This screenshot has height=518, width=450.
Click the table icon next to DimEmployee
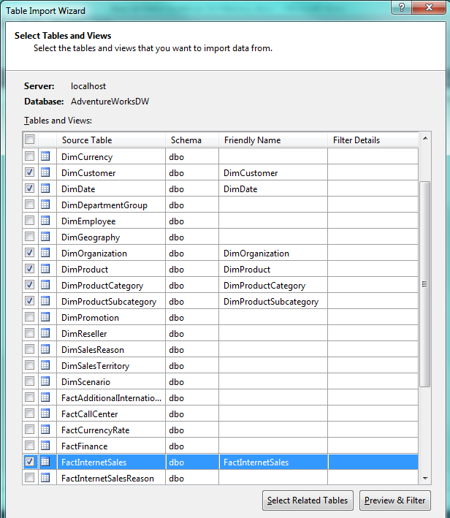45,221
